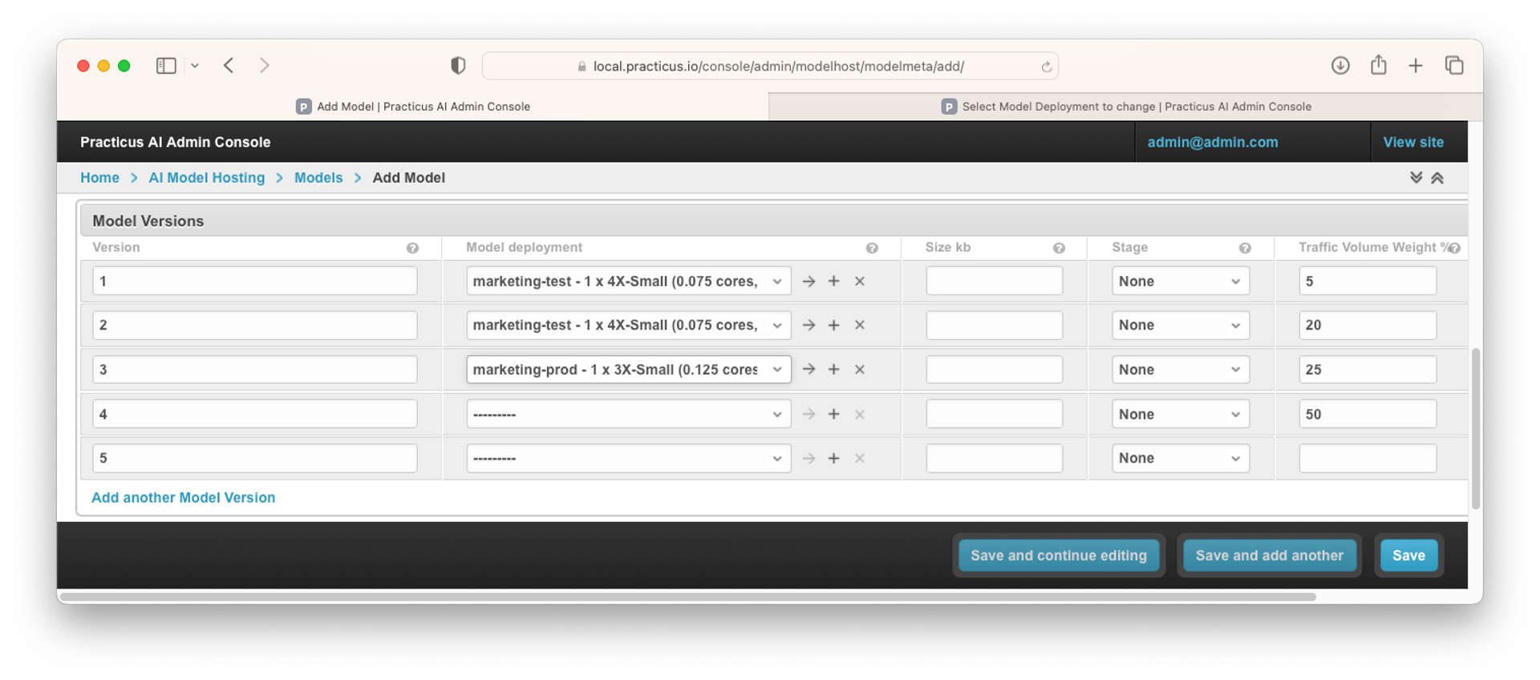Click the help icon next to Version header
The height and width of the screenshot is (680, 1540).
coord(412,249)
